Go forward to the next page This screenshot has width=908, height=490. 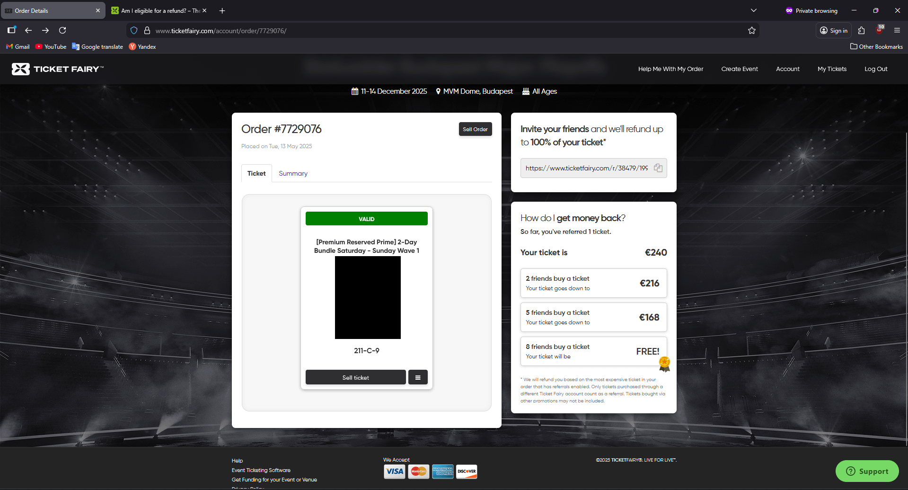(x=45, y=30)
